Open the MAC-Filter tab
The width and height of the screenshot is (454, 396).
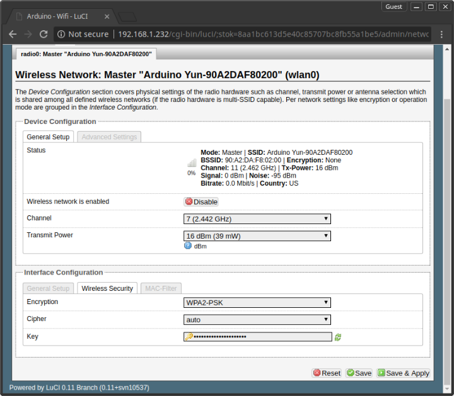point(161,288)
